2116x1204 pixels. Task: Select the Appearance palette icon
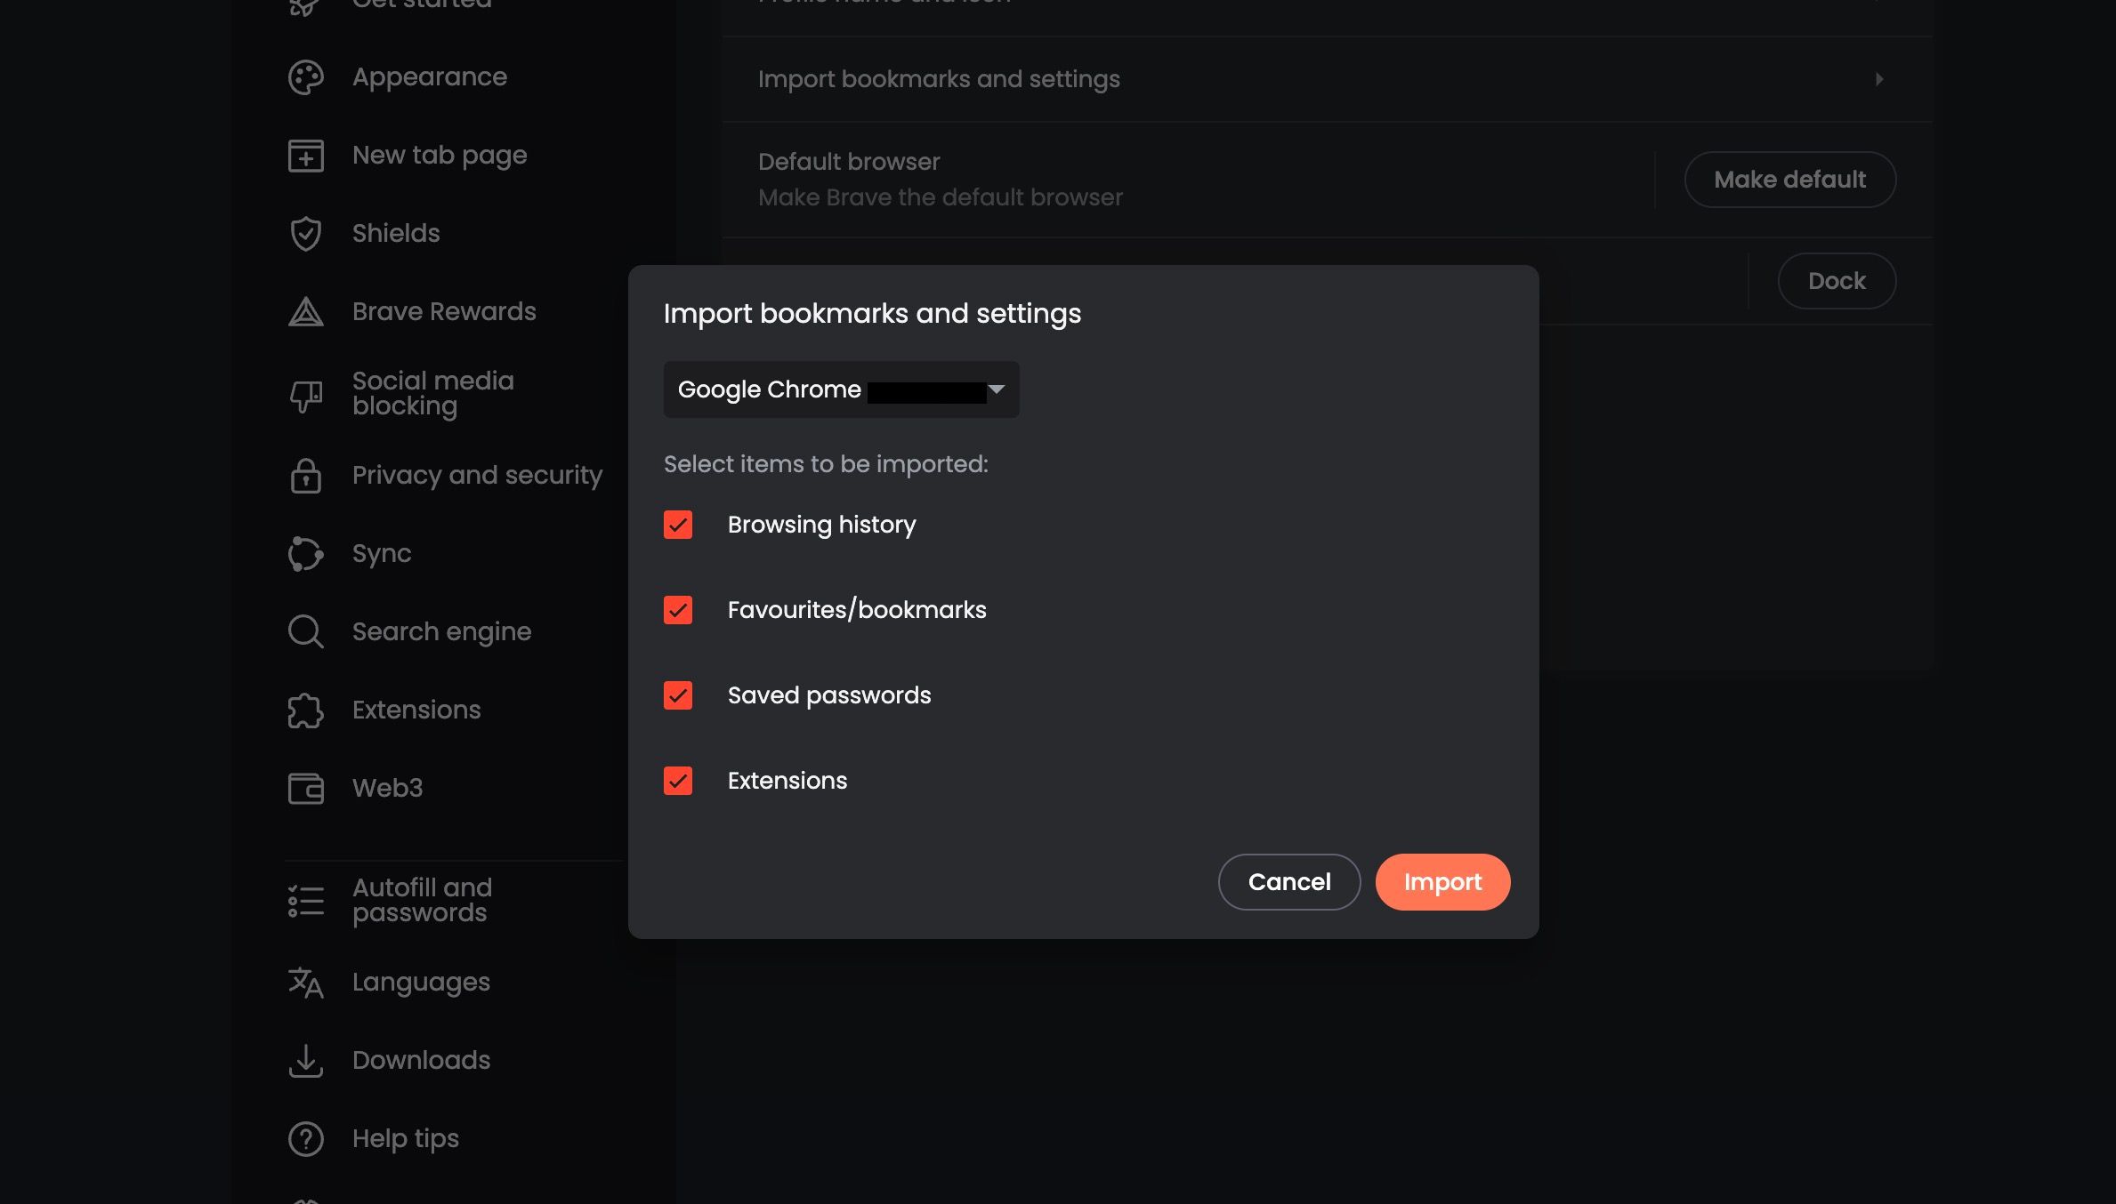click(x=304, y=76)
